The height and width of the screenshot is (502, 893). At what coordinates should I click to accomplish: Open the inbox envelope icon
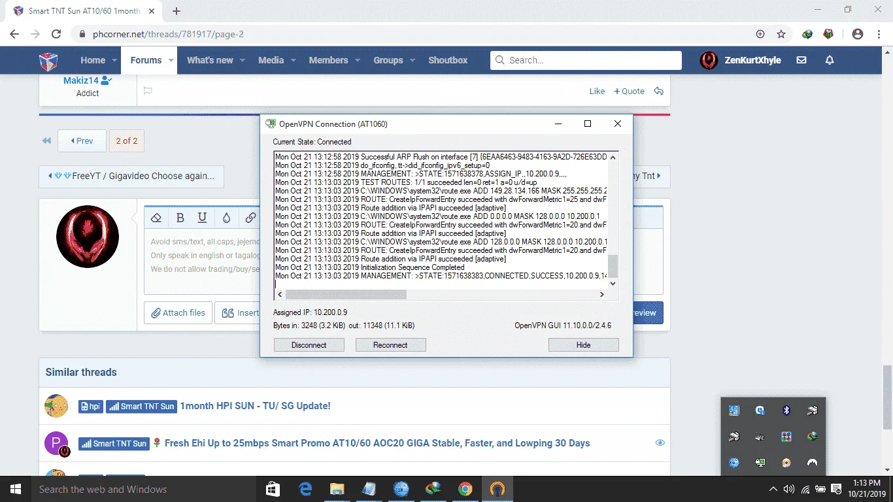point(801,60)
